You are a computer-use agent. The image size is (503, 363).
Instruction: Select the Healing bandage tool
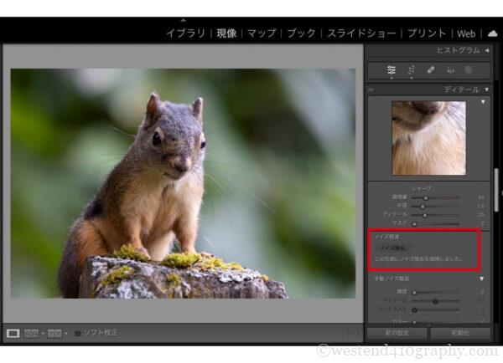(431, 70)
